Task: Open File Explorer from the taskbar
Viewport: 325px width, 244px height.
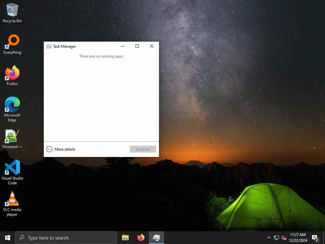Action: pos(125,238)
